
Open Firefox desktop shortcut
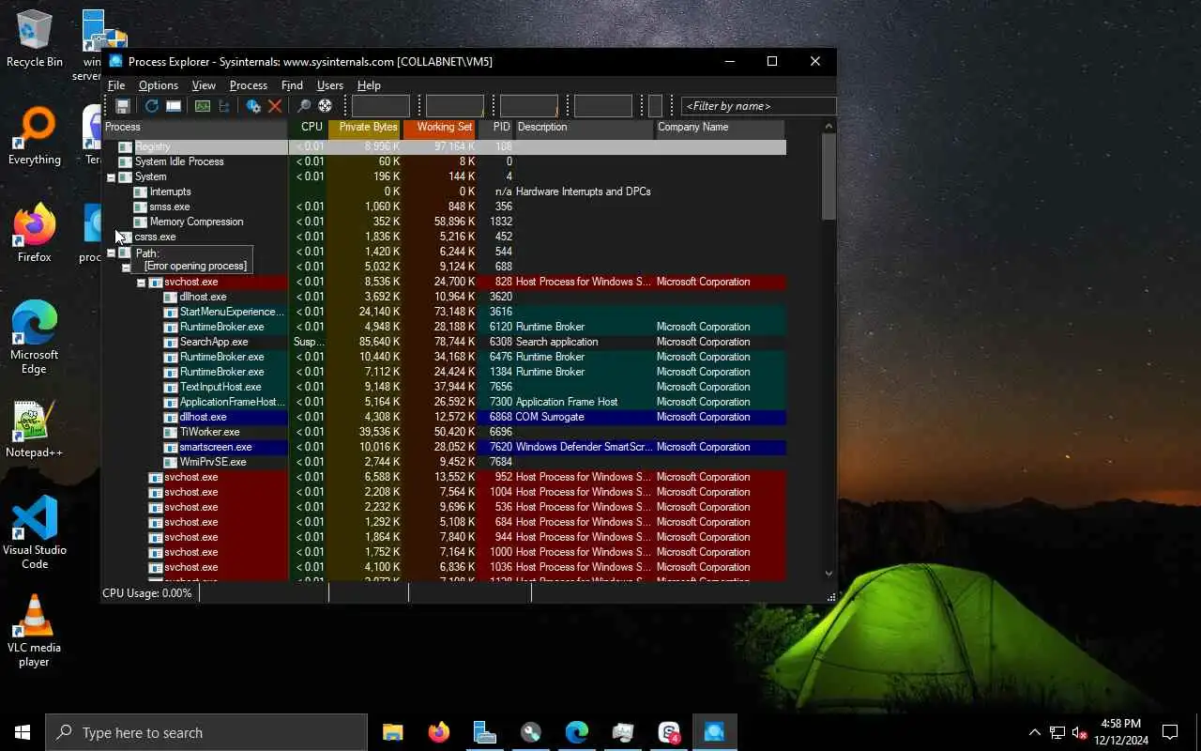(x=35, y=234)
